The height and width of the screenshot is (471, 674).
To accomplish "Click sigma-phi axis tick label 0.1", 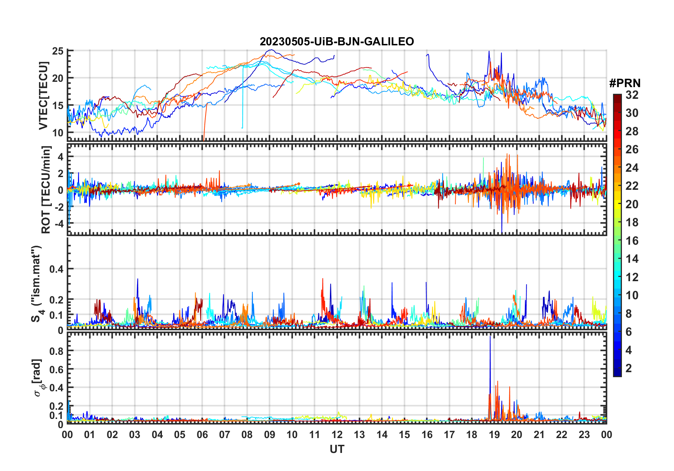I will coord(56,415).
